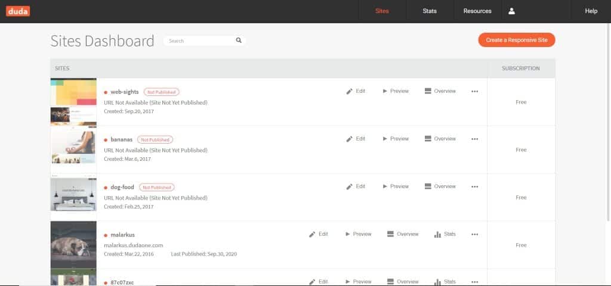611x286 pixels.
Task: Click the Sites Dashboard heading
Action: click(102, 41)
